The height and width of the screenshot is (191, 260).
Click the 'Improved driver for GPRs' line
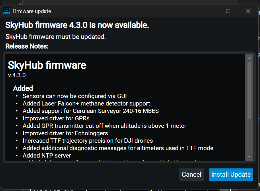(x=56, y=118)
